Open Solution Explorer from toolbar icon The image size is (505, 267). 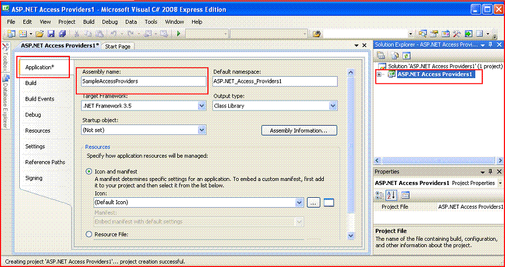click(422, 34)
